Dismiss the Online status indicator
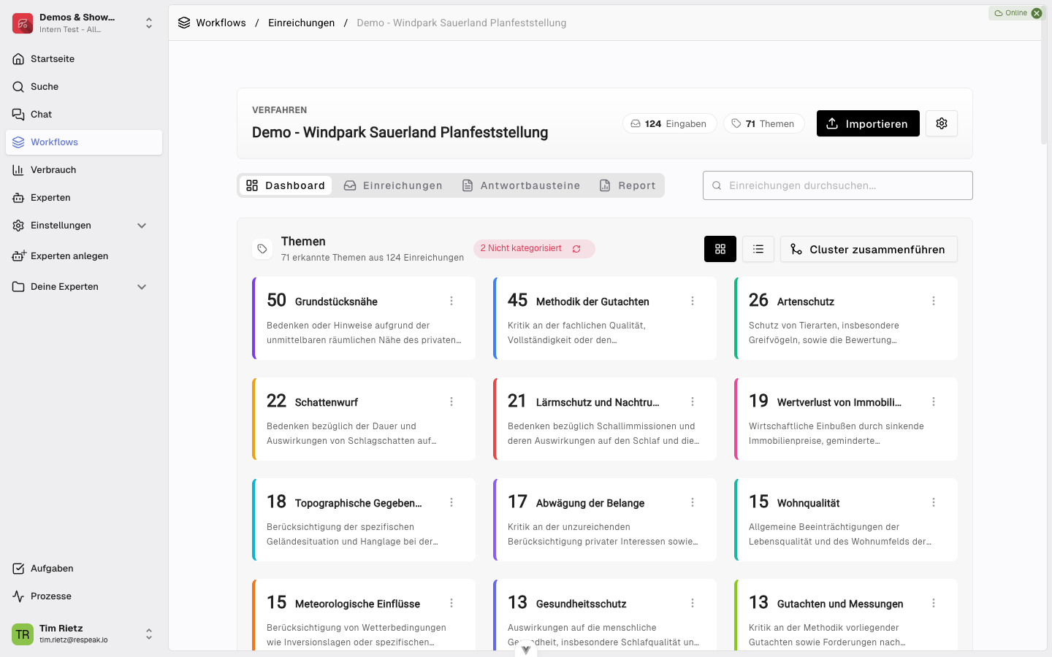This screenshot has width=1052, height=657. click(x=1037, y=13)
